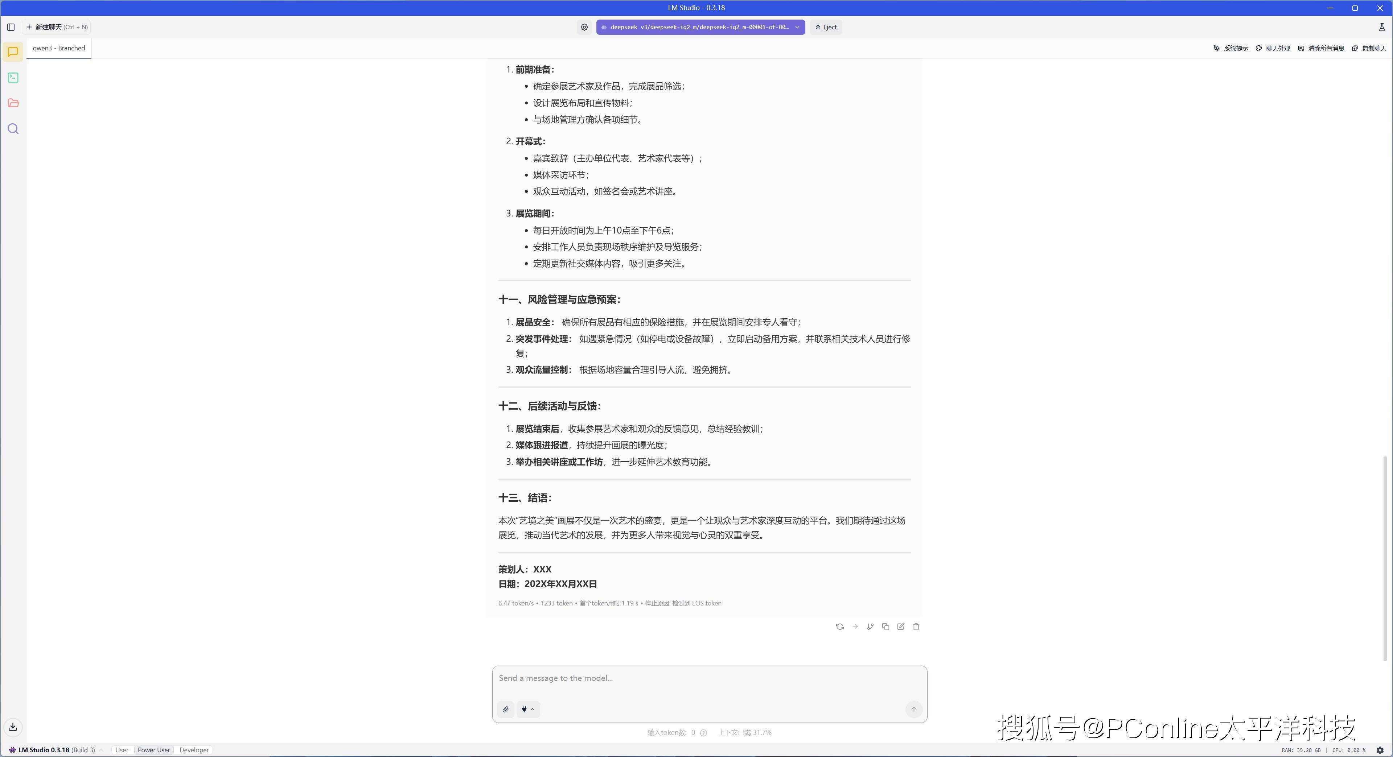Switch to Developer mode

(x=194, y=750)
